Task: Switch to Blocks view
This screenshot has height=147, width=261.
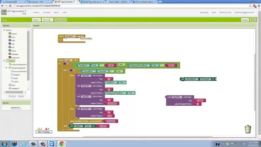Action: click(x=253, y=20)
